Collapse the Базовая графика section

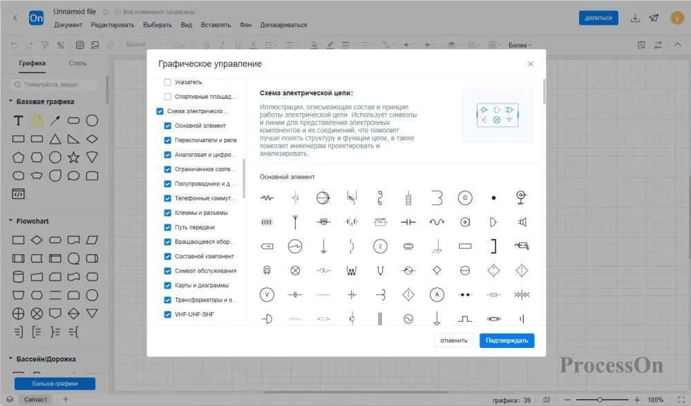[11, 102]
